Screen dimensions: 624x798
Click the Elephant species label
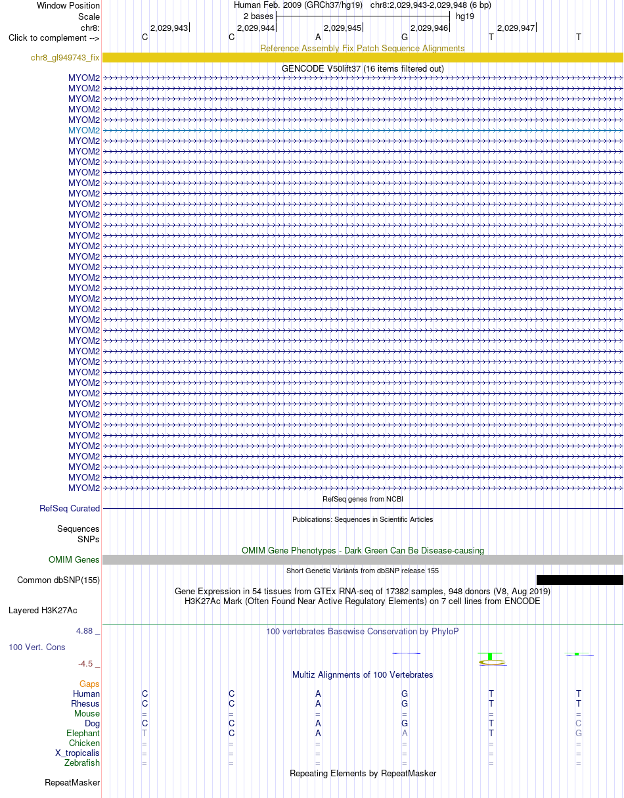click(83, 733)
